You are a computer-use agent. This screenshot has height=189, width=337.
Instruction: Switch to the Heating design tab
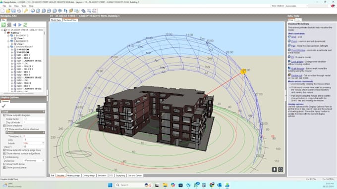73,176
